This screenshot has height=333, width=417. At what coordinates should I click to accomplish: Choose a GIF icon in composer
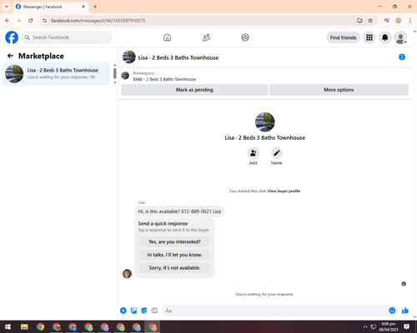pyautogui.click(x=154, y=311)
